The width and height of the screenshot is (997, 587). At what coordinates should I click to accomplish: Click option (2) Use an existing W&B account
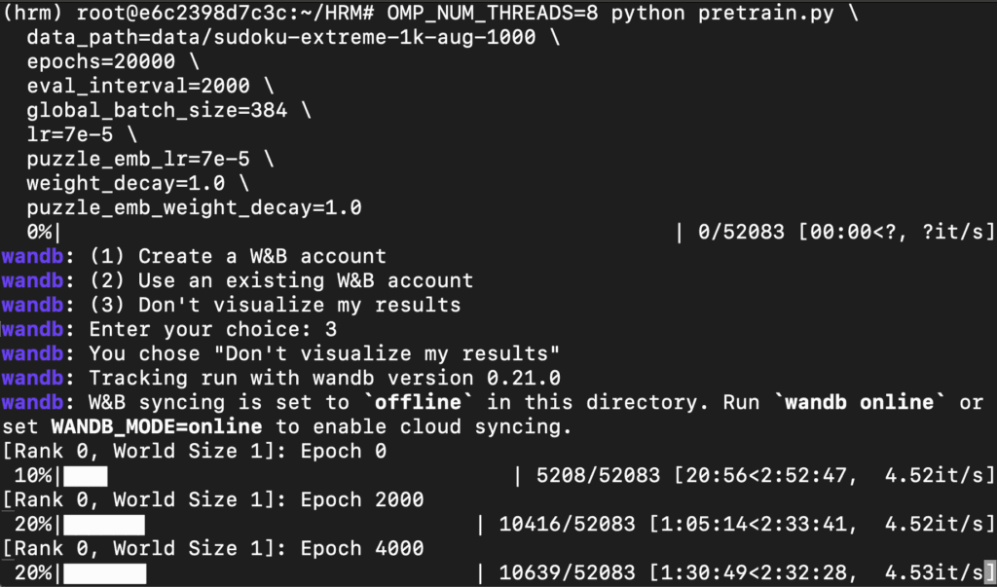click(x=281, y=279)
